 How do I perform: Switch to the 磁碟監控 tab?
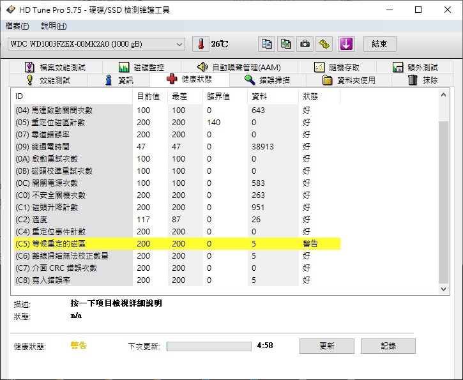142,68
